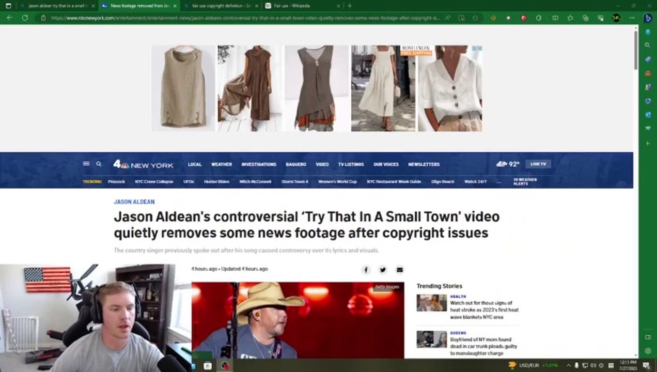Go back with the browser back arrow
The width and height of the screenshot is (657, 372).
[9, 18]
